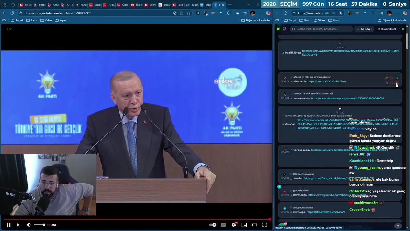Pause the YouTube live stream
The image size is (410, 231).
click(9, 225)
